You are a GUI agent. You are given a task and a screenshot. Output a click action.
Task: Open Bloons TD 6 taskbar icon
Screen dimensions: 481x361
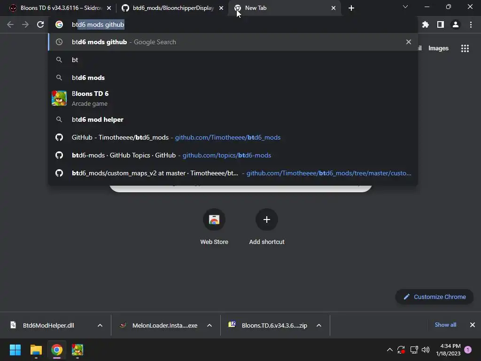78,350
